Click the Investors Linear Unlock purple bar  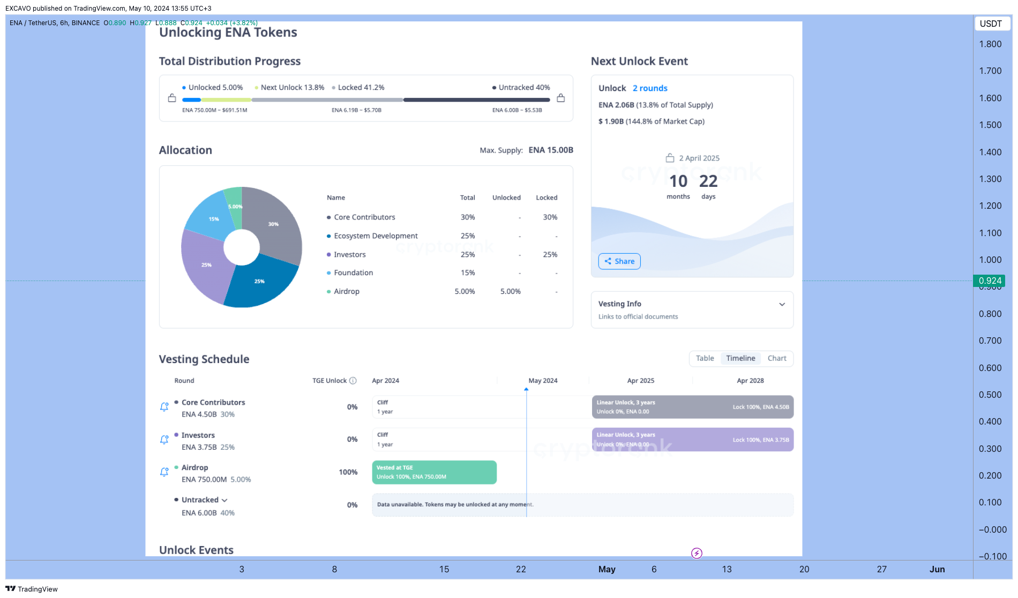[x=693, y=440]
